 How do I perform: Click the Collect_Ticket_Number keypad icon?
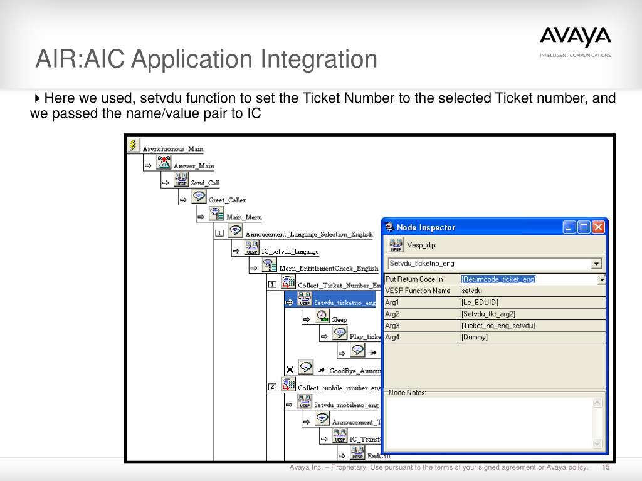click(288, 282)
